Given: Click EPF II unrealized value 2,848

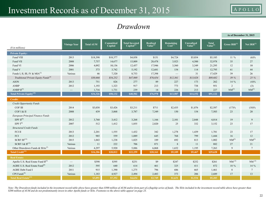Looking at the screenshot, I should [x=195, y=120].
